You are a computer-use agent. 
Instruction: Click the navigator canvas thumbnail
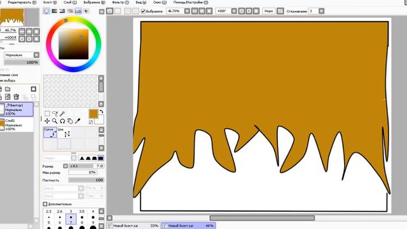click(20, 17)
